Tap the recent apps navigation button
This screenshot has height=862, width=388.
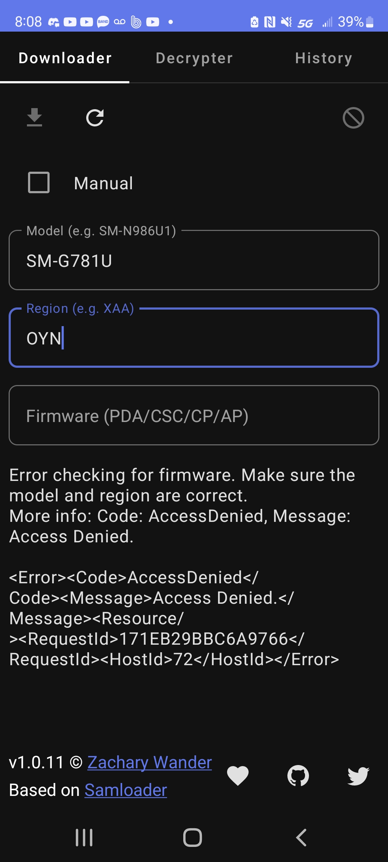pos(84,838)
